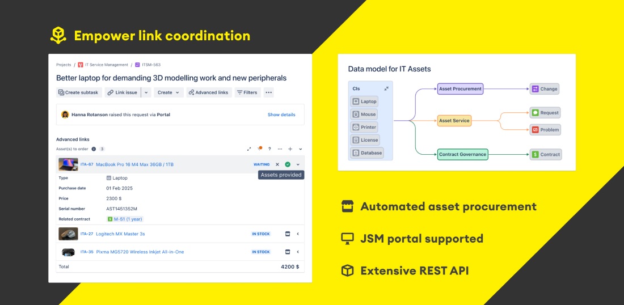
Task: Click the MacBook Pro thumbnail image
Action: coord(68,164)
